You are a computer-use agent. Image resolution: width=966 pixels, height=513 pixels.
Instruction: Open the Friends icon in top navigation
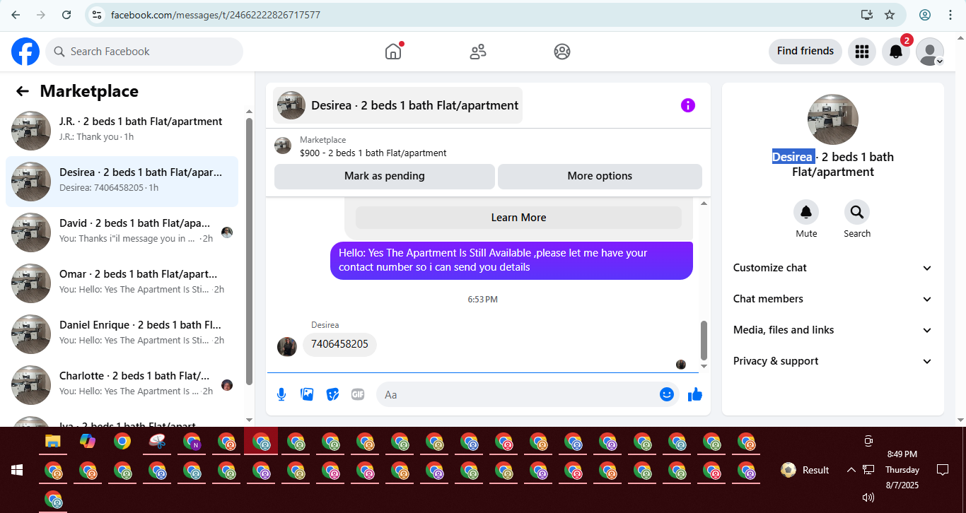(x=478, y=52)
